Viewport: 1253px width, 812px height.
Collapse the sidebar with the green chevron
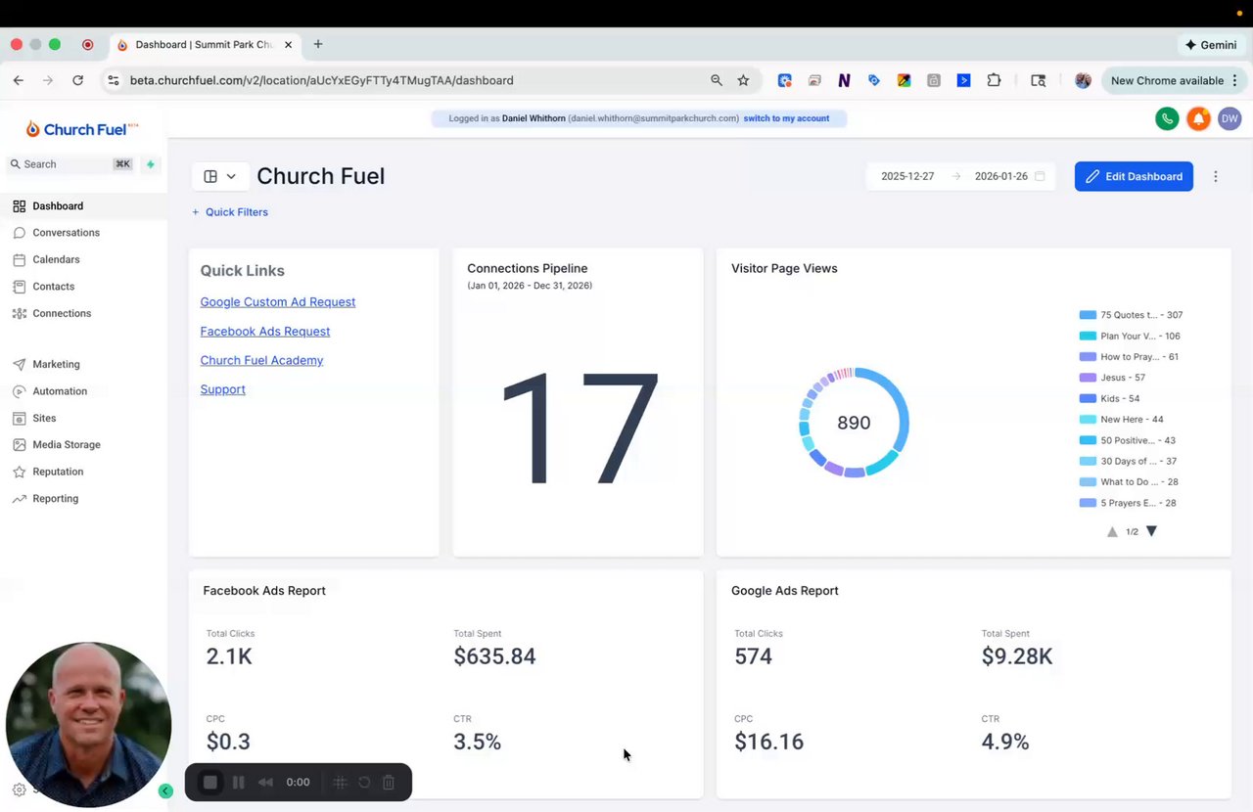point(165,790)
